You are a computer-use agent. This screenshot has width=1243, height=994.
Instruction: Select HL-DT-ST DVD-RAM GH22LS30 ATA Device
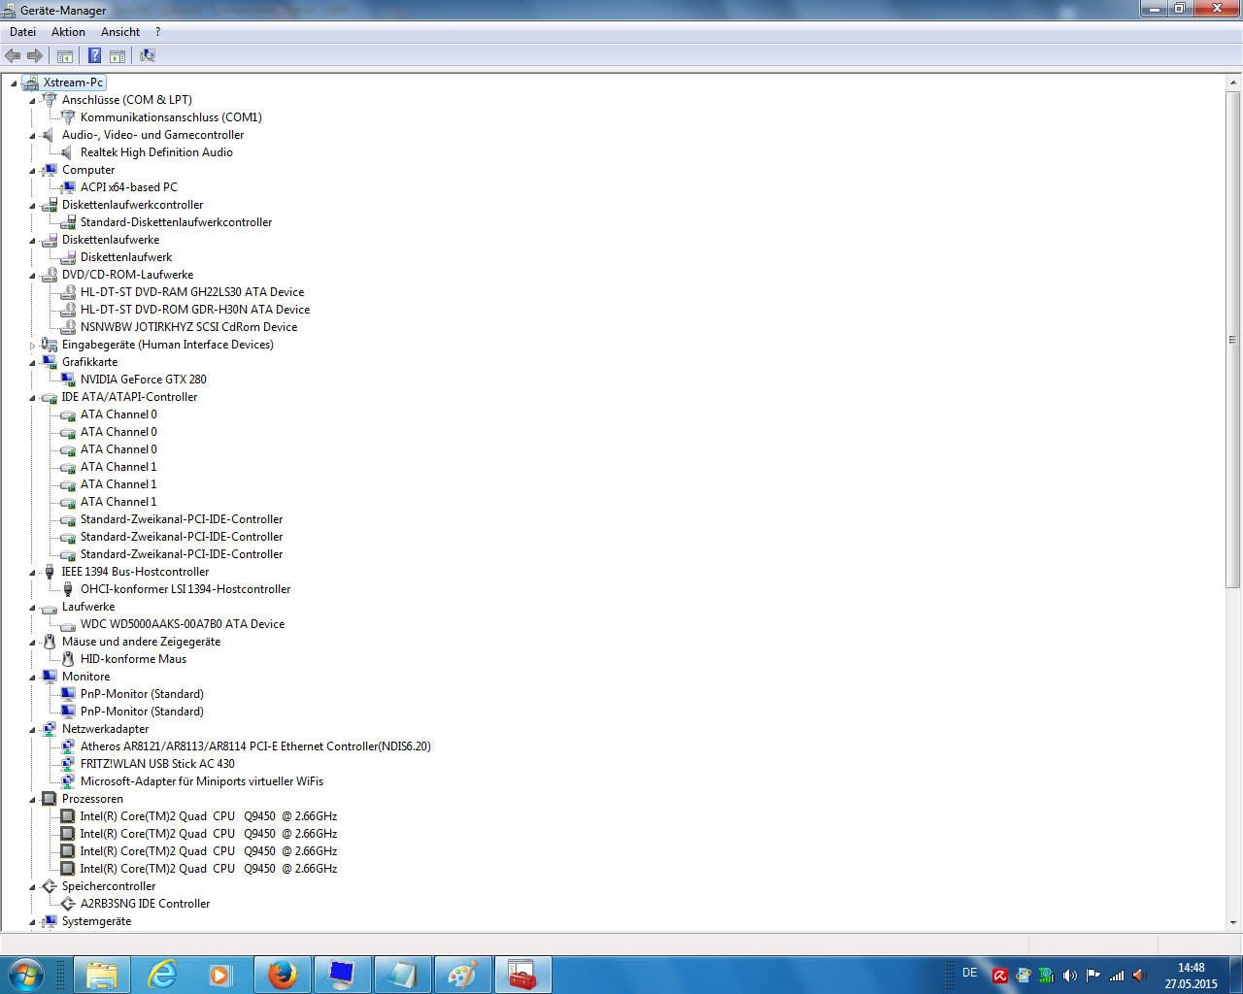[192, 292]
